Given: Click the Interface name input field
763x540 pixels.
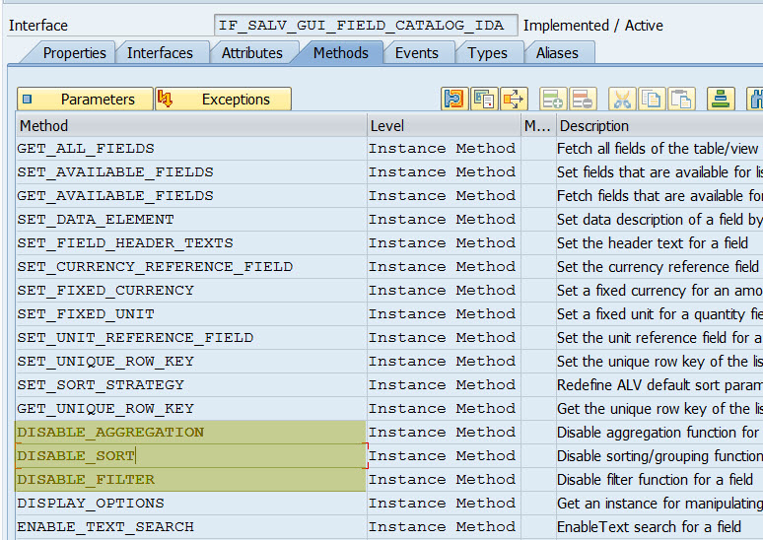Looking at the screenshot, I should 366,26.
